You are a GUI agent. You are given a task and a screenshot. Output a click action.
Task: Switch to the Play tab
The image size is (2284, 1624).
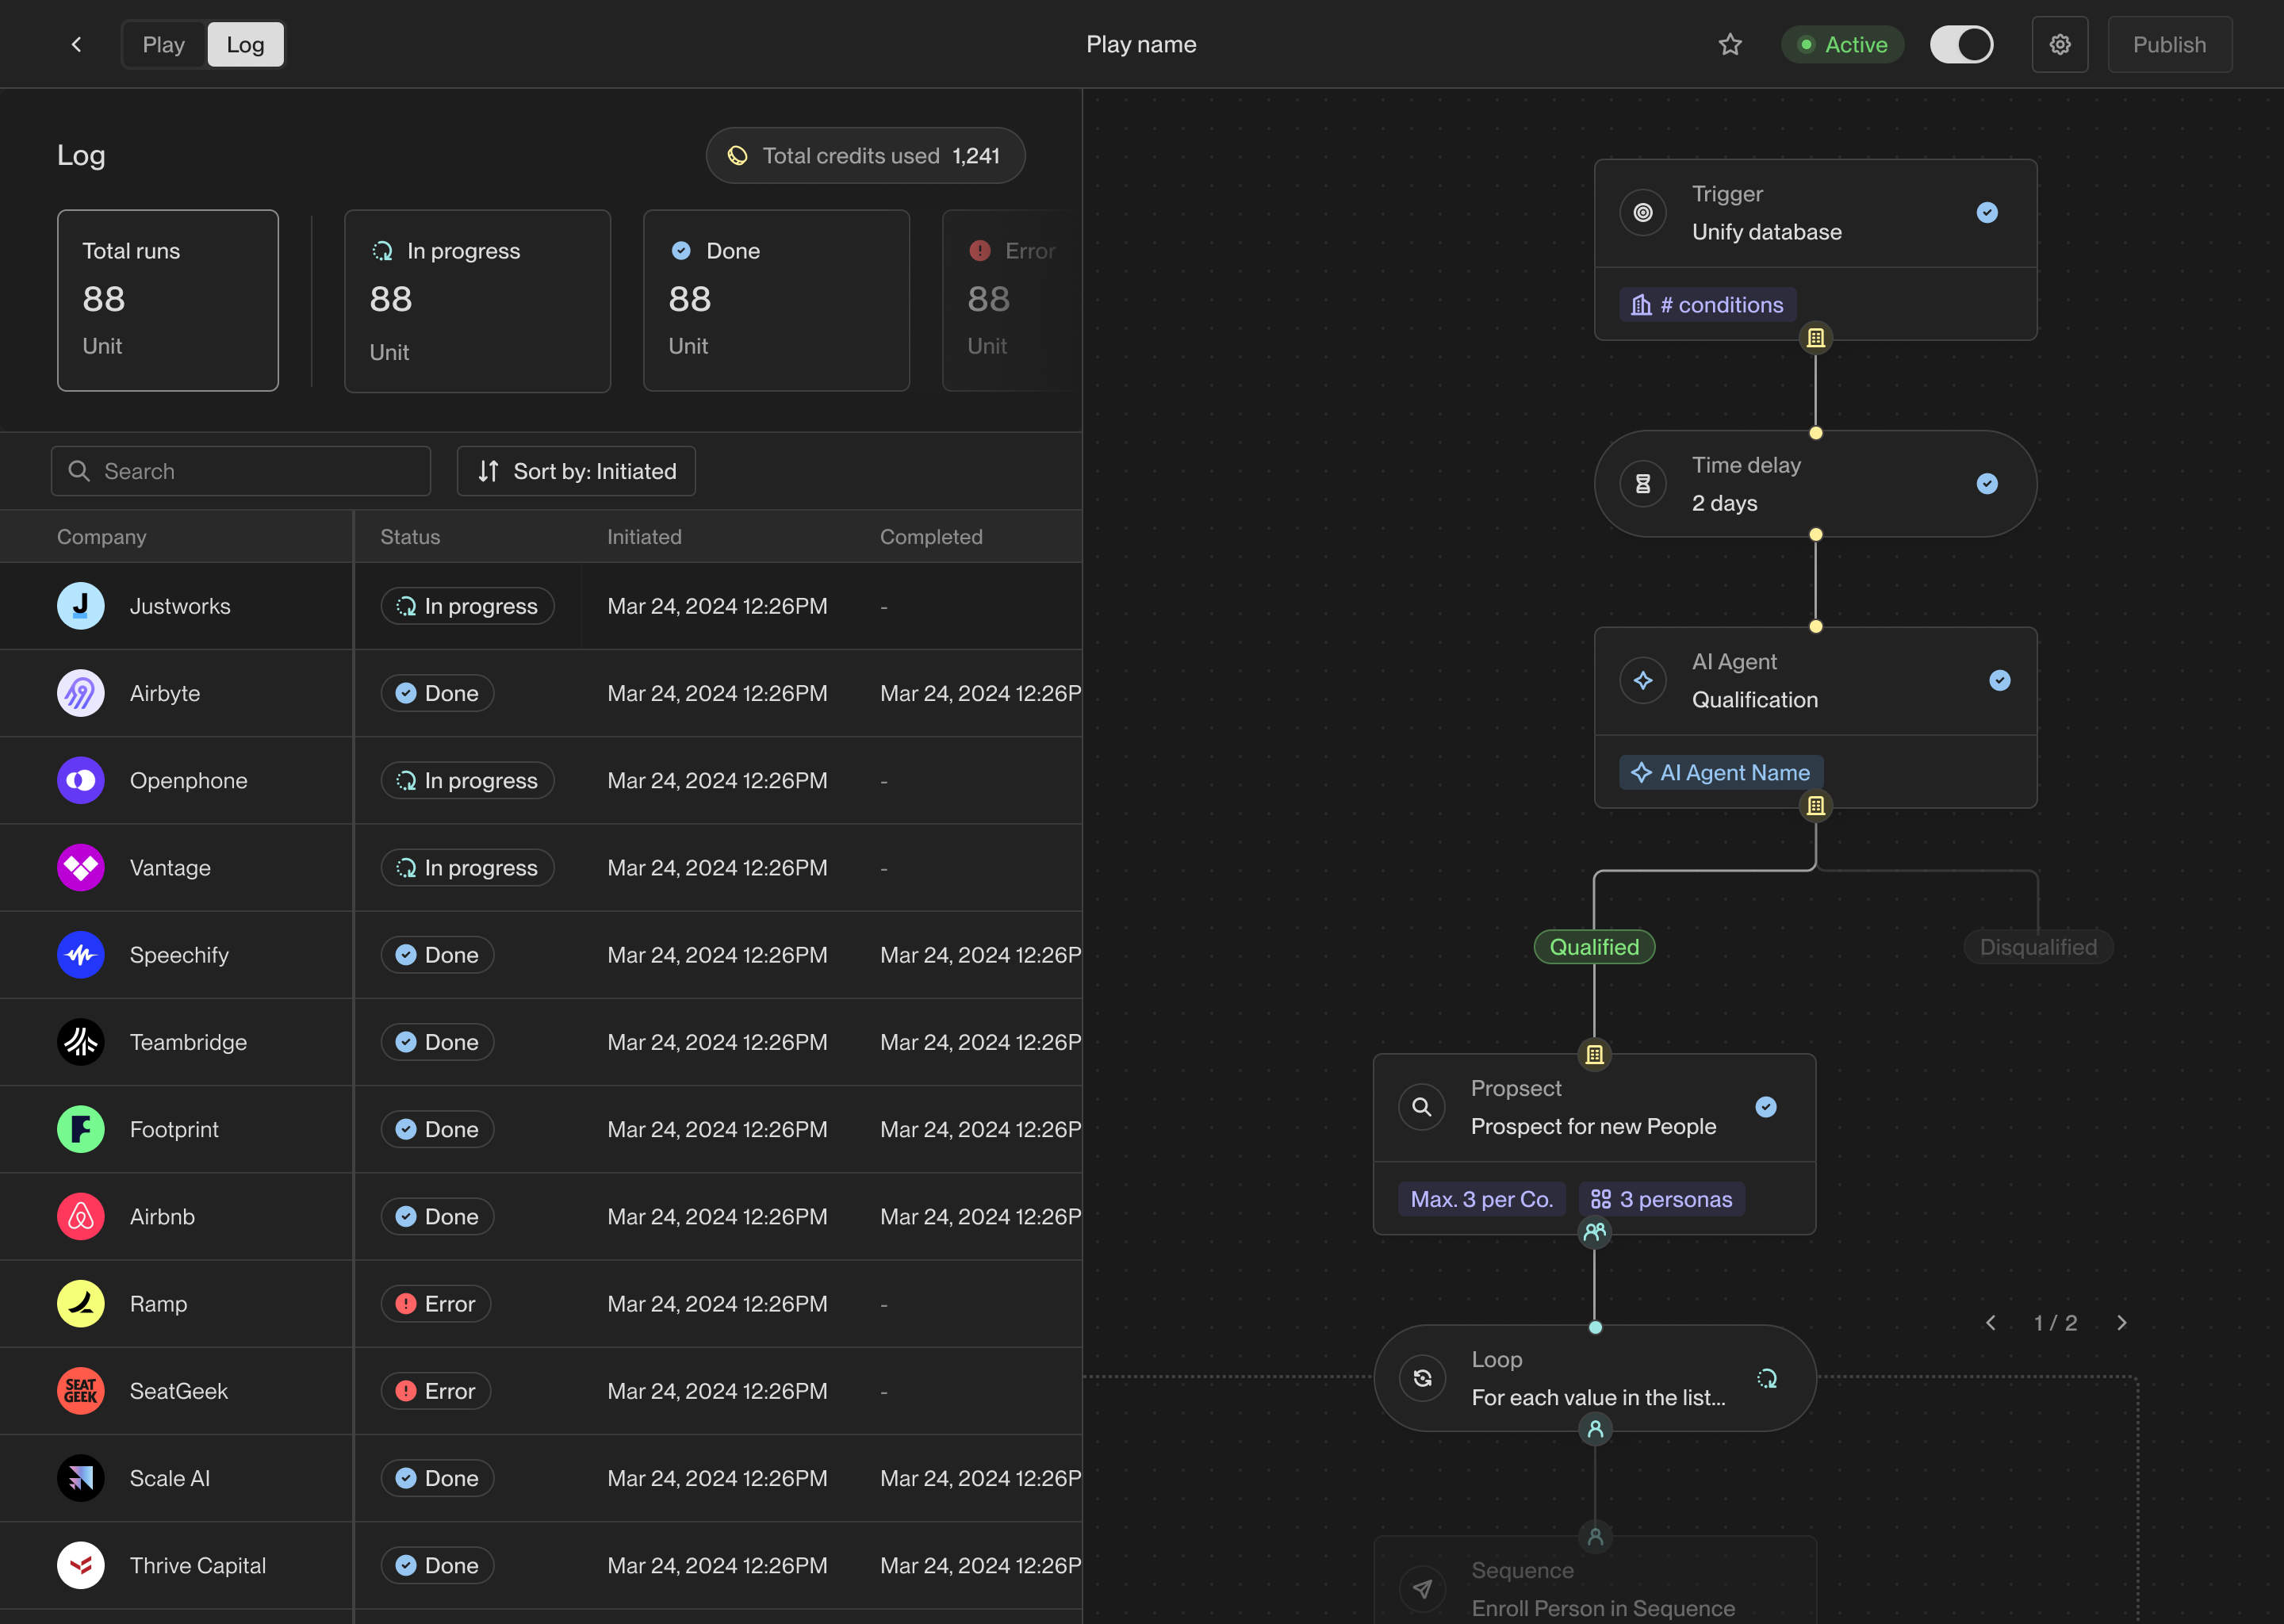point(164,45)
